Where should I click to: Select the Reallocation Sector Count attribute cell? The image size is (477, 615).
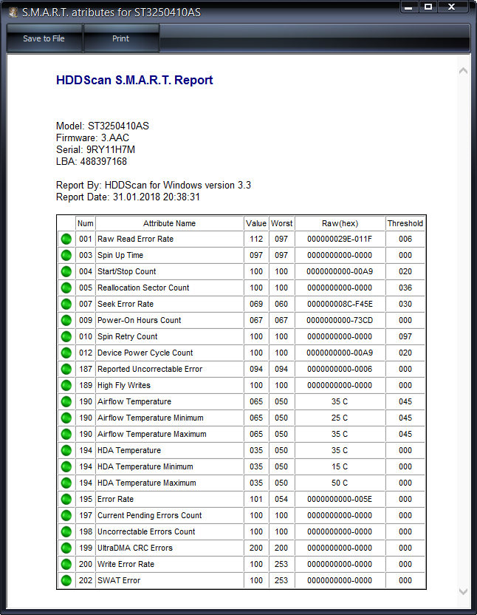tap(143, 288)
